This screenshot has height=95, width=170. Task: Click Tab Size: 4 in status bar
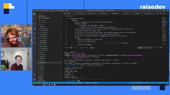(147, 83)
